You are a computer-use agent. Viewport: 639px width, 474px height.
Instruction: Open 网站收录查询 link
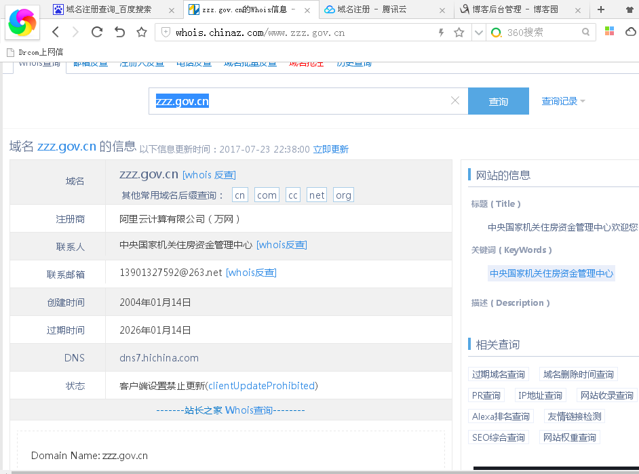tap(607, 395)
